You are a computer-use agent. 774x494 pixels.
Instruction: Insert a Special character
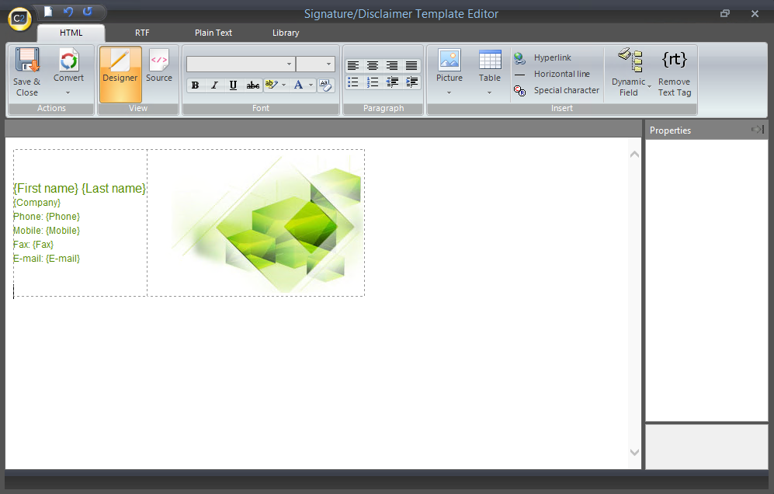[x=557, y=90]
